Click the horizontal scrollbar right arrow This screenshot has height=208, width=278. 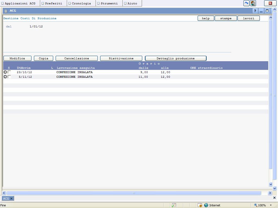click(x=270, y=193)
